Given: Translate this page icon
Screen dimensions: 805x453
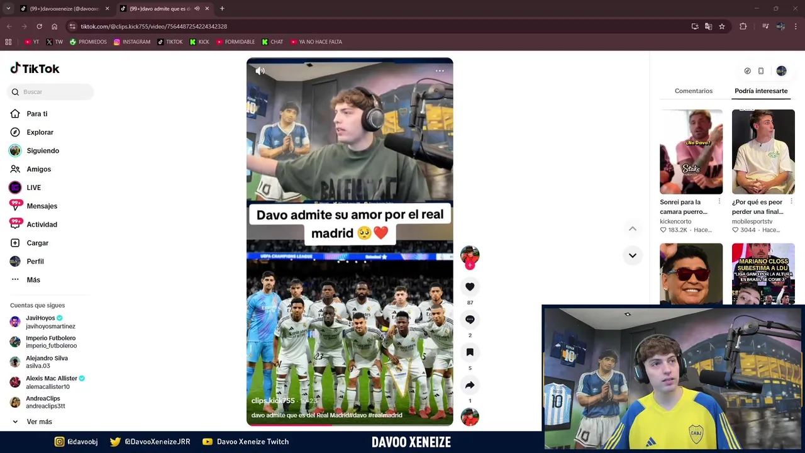Looking at the screenshot, I should 708,26.
